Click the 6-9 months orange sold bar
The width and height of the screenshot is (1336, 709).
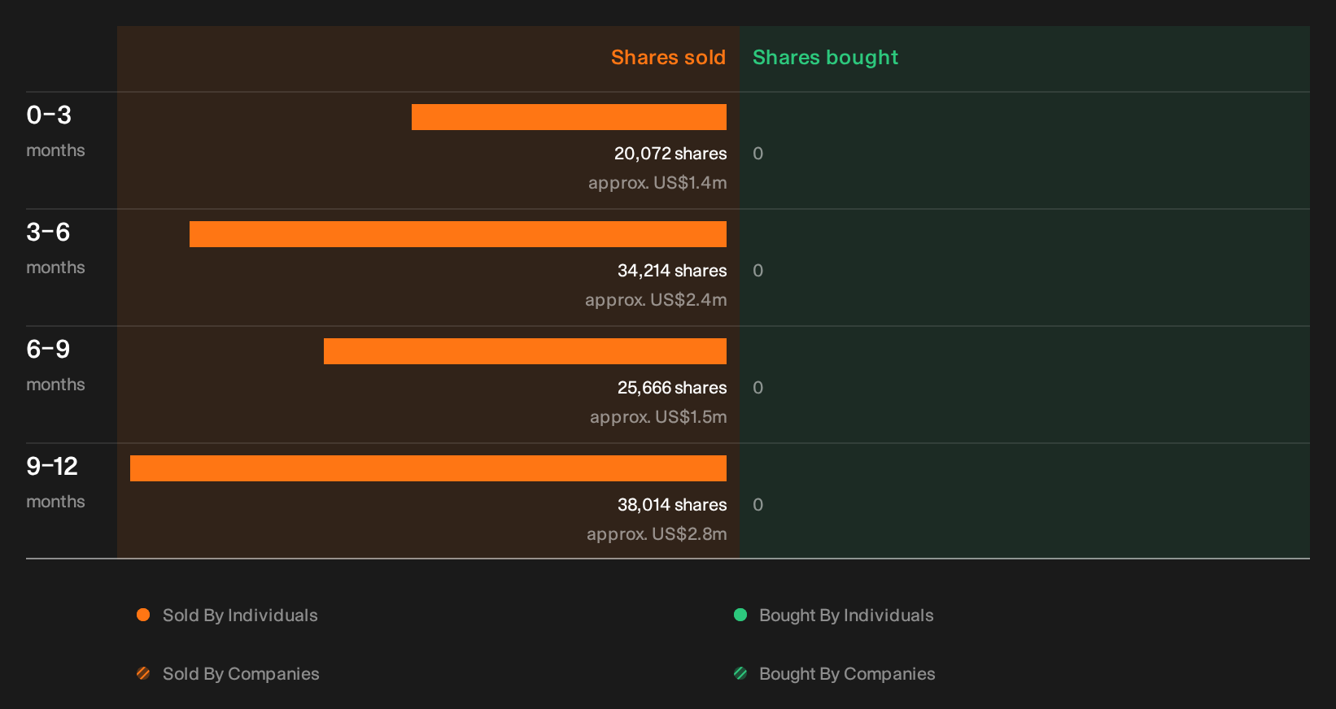(x=525, y=351)
